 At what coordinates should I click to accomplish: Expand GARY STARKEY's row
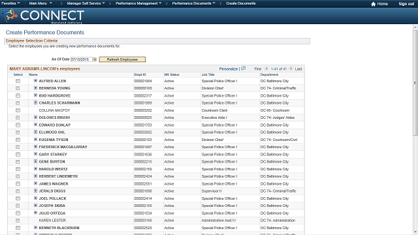(x=35, y=154)
